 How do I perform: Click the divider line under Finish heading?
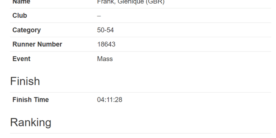141,92
